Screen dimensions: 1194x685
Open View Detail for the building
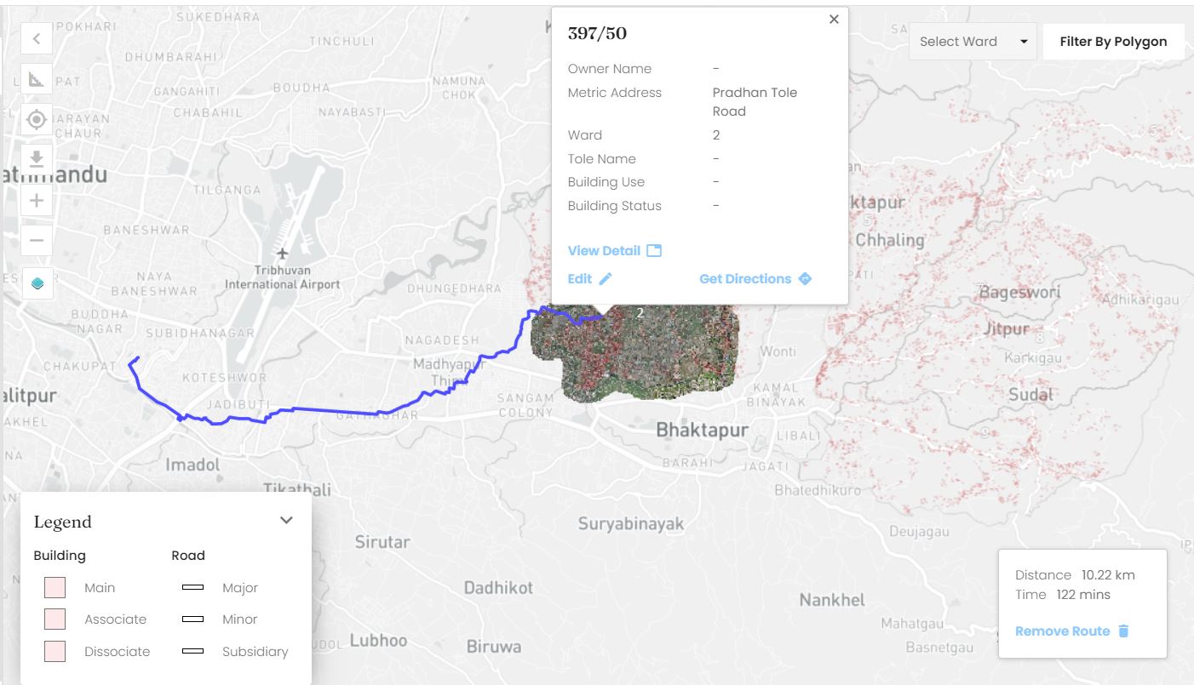[614, 251]
